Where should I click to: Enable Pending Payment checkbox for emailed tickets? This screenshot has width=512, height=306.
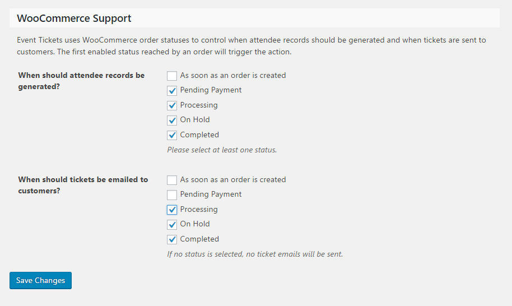tap(172, 194)
